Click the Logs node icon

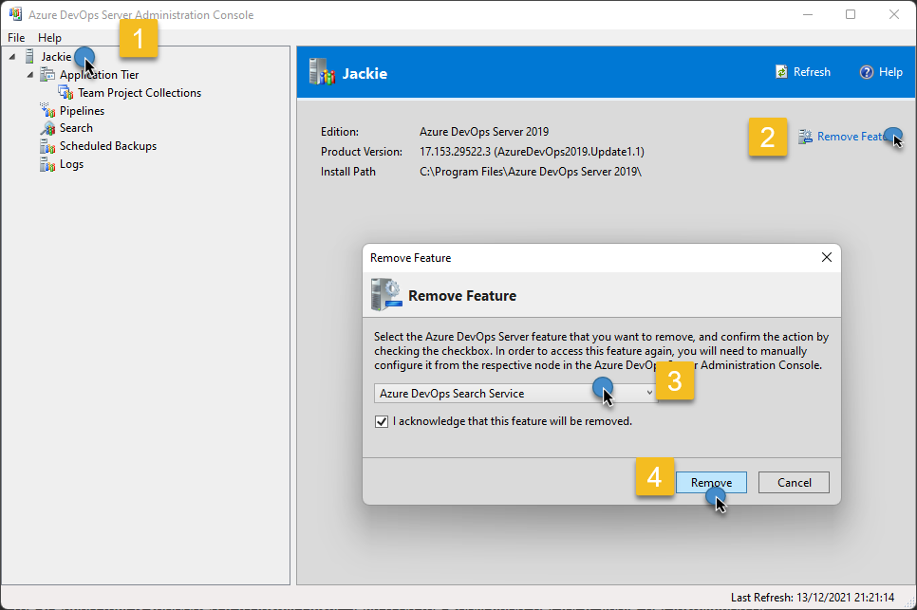point(47,164)
